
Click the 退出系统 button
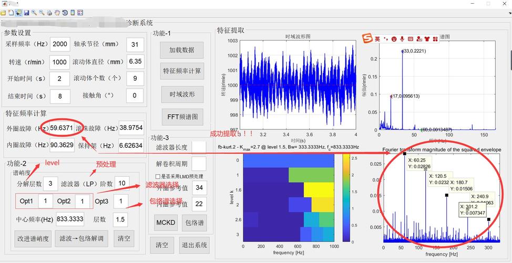tap(194, 245)
